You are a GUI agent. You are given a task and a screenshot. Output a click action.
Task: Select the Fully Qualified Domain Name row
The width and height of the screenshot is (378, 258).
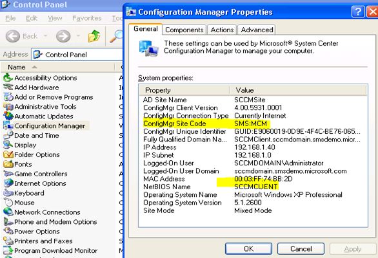pyautogui.click(x=253, y=140)
